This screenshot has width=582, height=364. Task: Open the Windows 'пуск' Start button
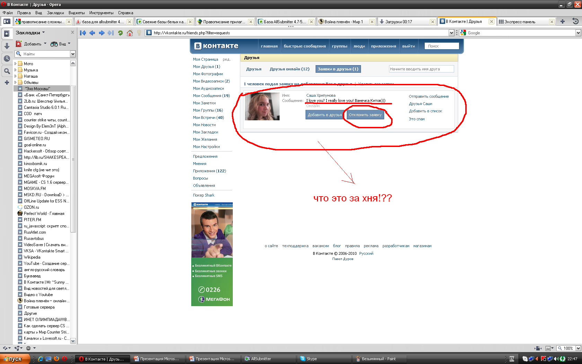coord(15,359)
